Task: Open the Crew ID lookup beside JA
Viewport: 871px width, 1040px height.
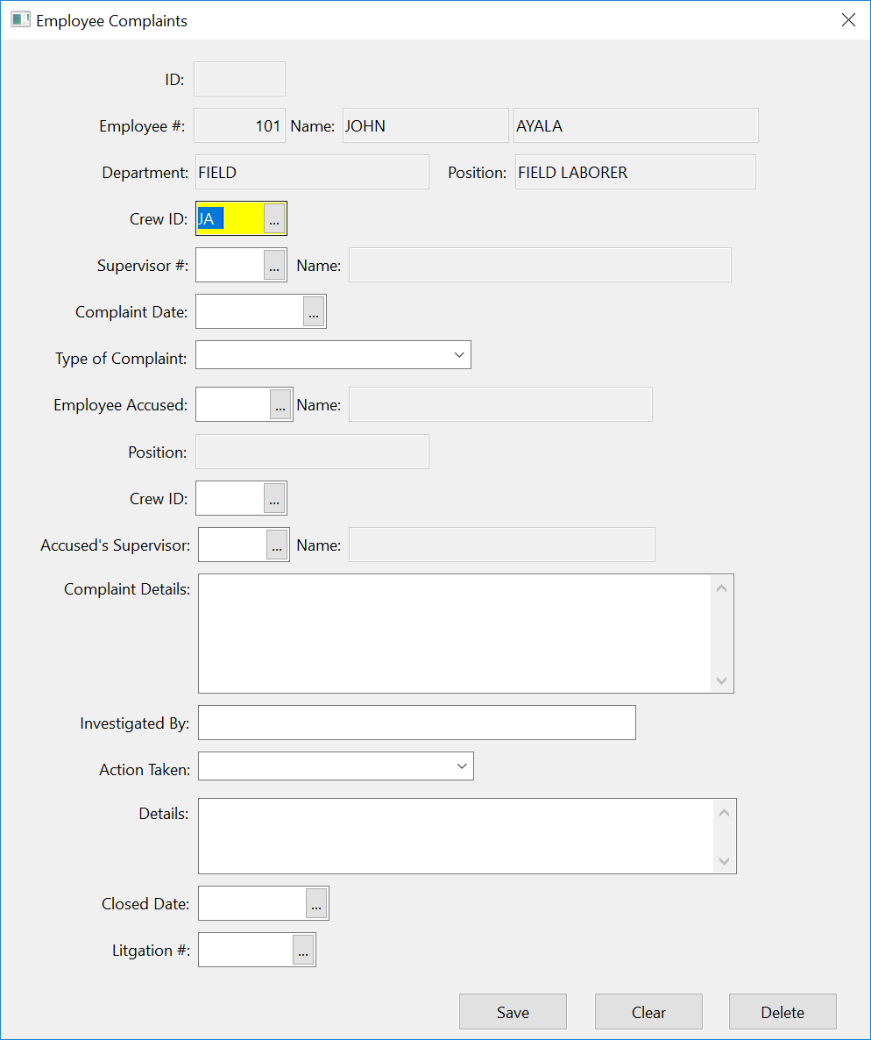Action: click(274, 219)
